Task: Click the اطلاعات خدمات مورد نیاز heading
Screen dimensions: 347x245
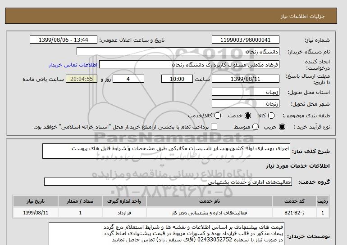Action: (297, 166)
